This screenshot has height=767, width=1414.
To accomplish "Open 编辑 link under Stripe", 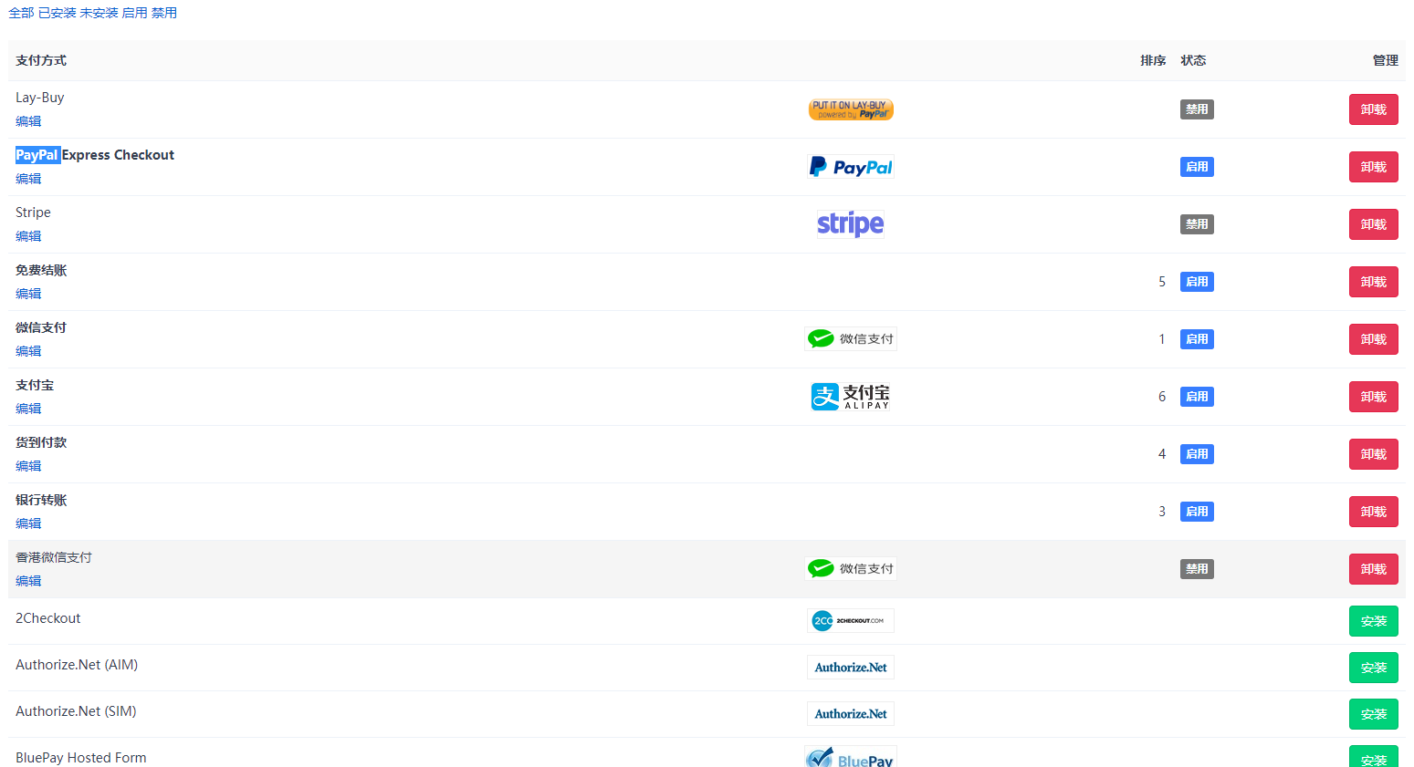I will [x=28, y=236].
